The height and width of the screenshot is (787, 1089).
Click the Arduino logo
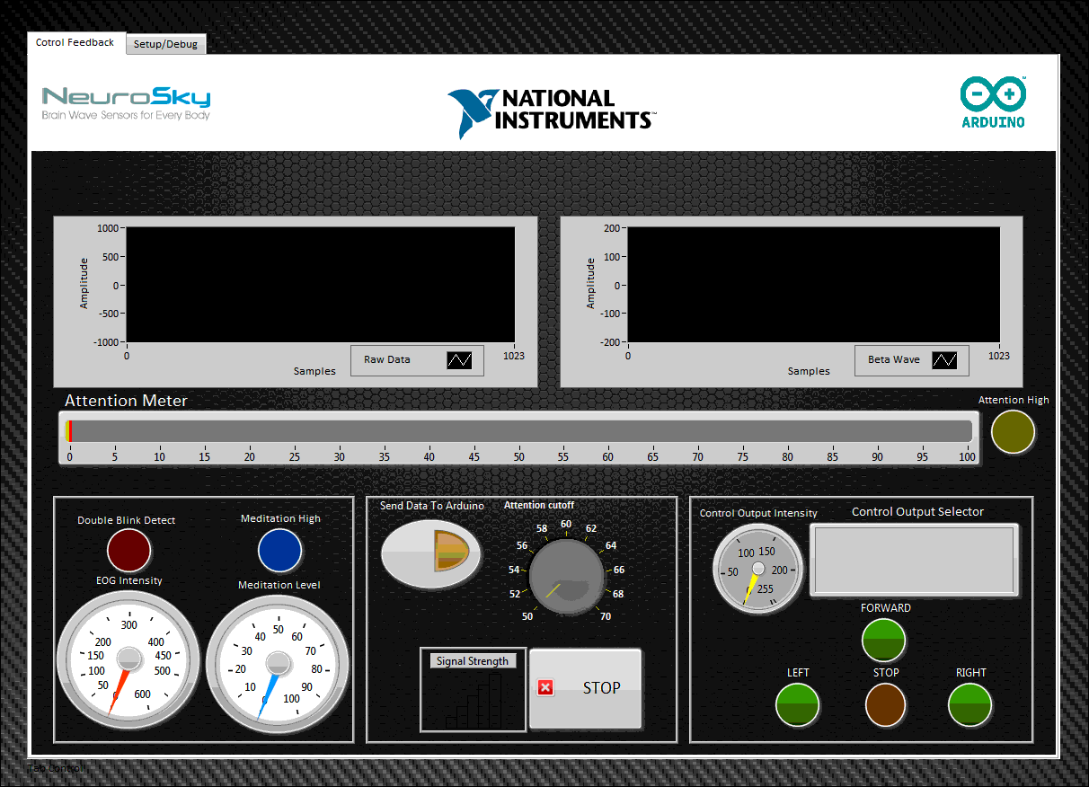click(993, 102)
